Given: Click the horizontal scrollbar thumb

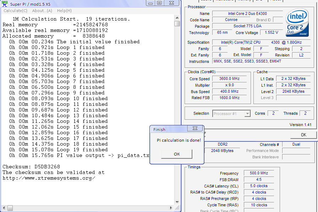Looking at the screenshot, I should [10, 208].
